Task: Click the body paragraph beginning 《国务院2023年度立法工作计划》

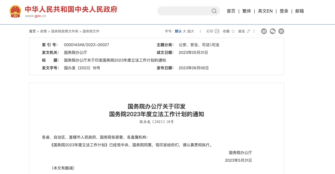Action: pos(131,145)
